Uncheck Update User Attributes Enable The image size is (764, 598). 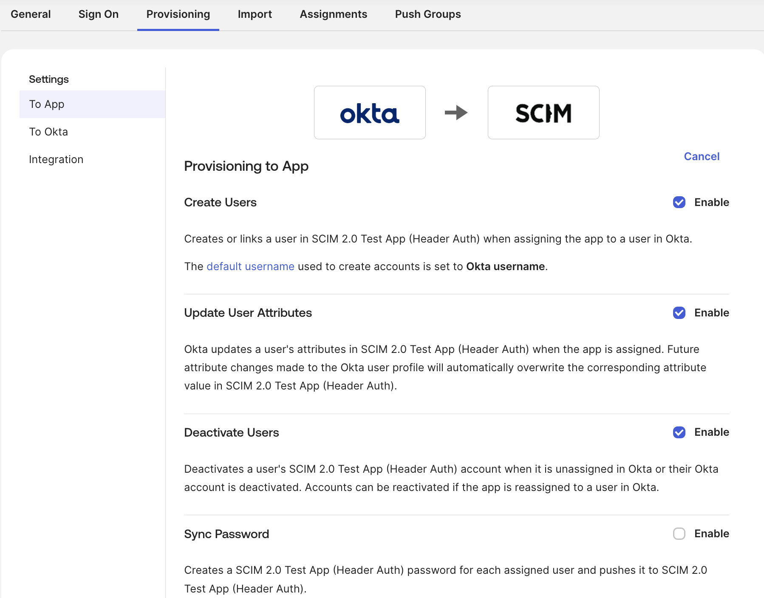coord(679,313)
